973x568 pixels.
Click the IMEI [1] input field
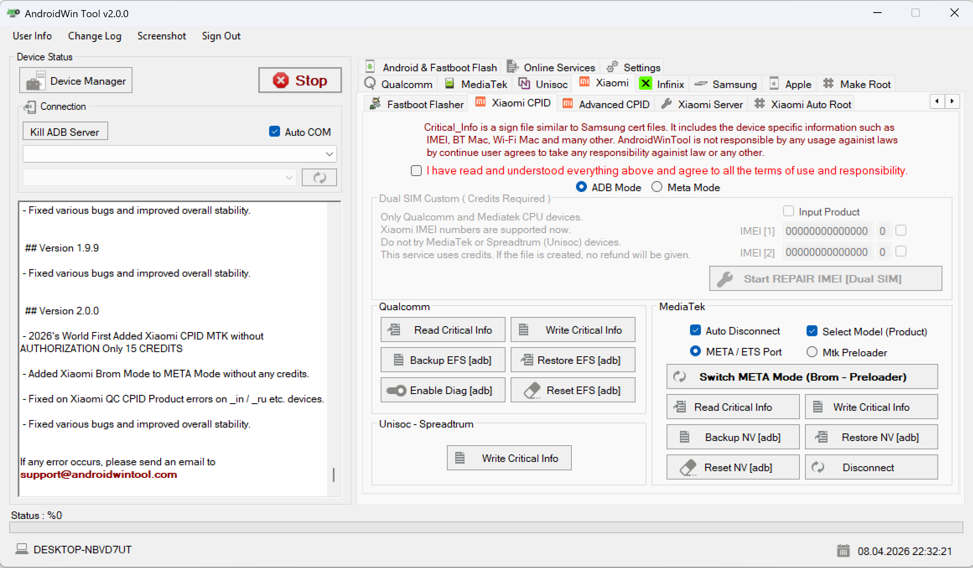coord(827,231)
